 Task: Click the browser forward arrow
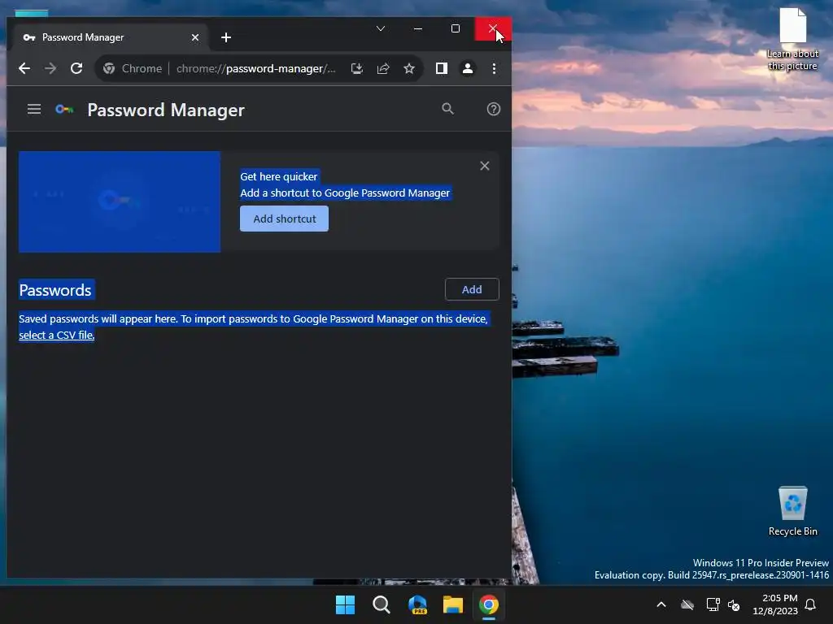50,68
